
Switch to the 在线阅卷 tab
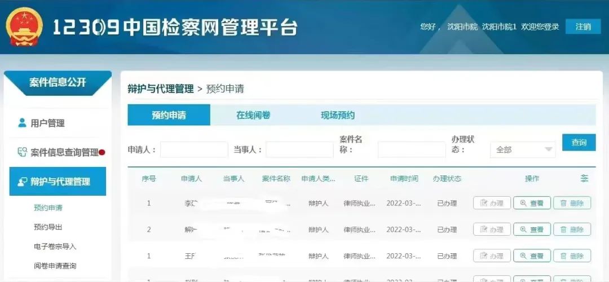[x=253, y=115]
